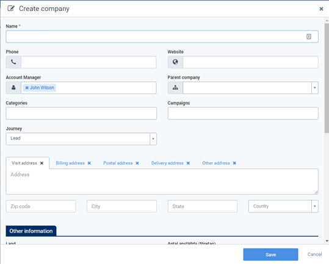
Task: Remove the Delivery address tab
Action: point(188,163)
